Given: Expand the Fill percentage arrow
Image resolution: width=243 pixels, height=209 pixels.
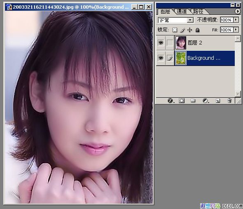Looking at the screenshot, I should tap(236, 30).
